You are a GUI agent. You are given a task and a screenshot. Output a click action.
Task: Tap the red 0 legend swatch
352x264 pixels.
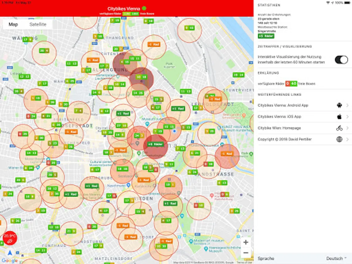coord(288,84)
